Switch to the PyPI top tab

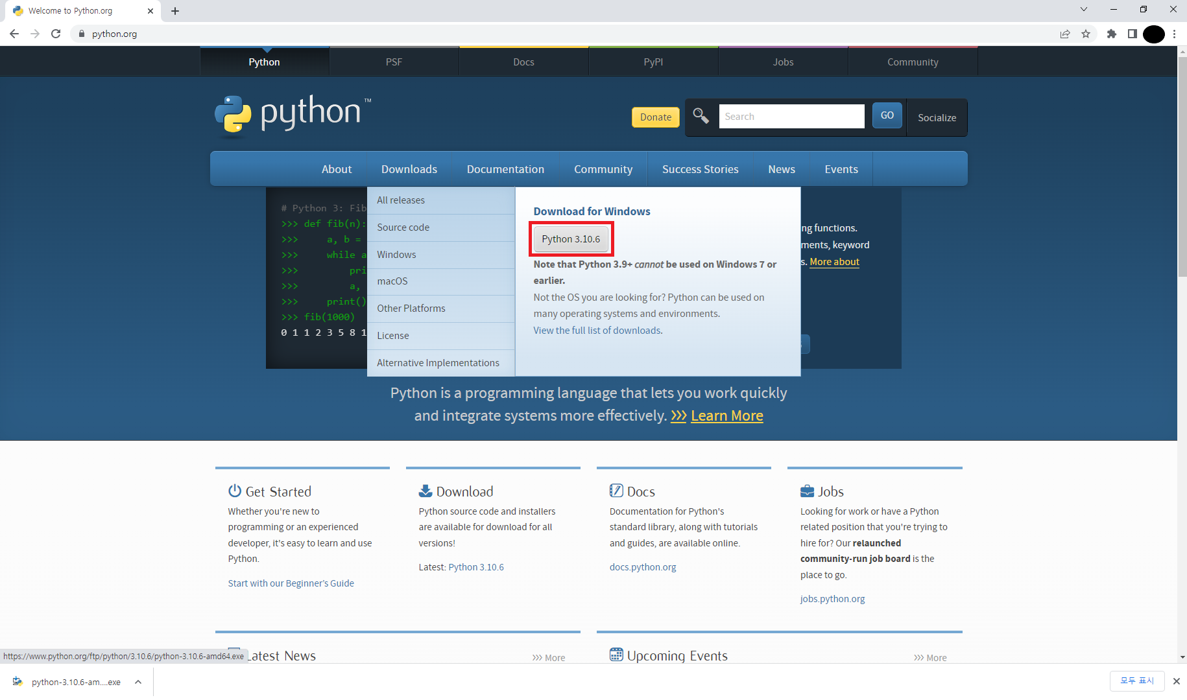click(x=654, y=62)
